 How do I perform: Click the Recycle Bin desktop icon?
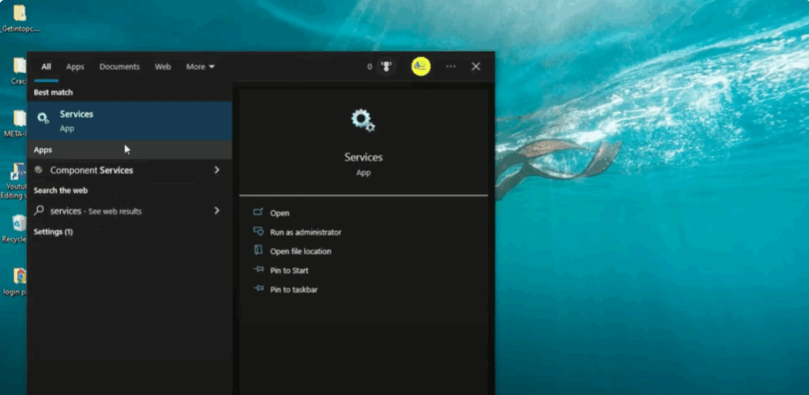17,226
